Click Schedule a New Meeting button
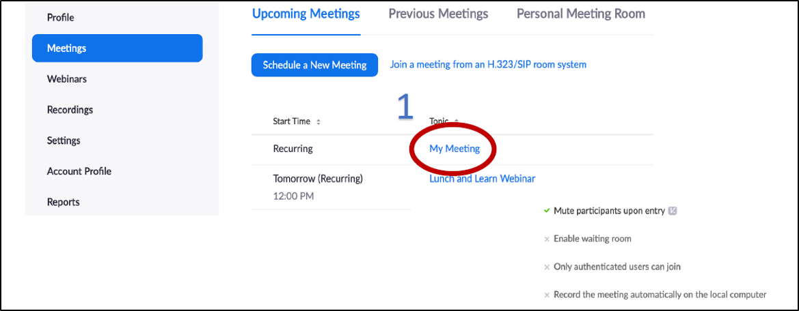 (x=314, y=65)
